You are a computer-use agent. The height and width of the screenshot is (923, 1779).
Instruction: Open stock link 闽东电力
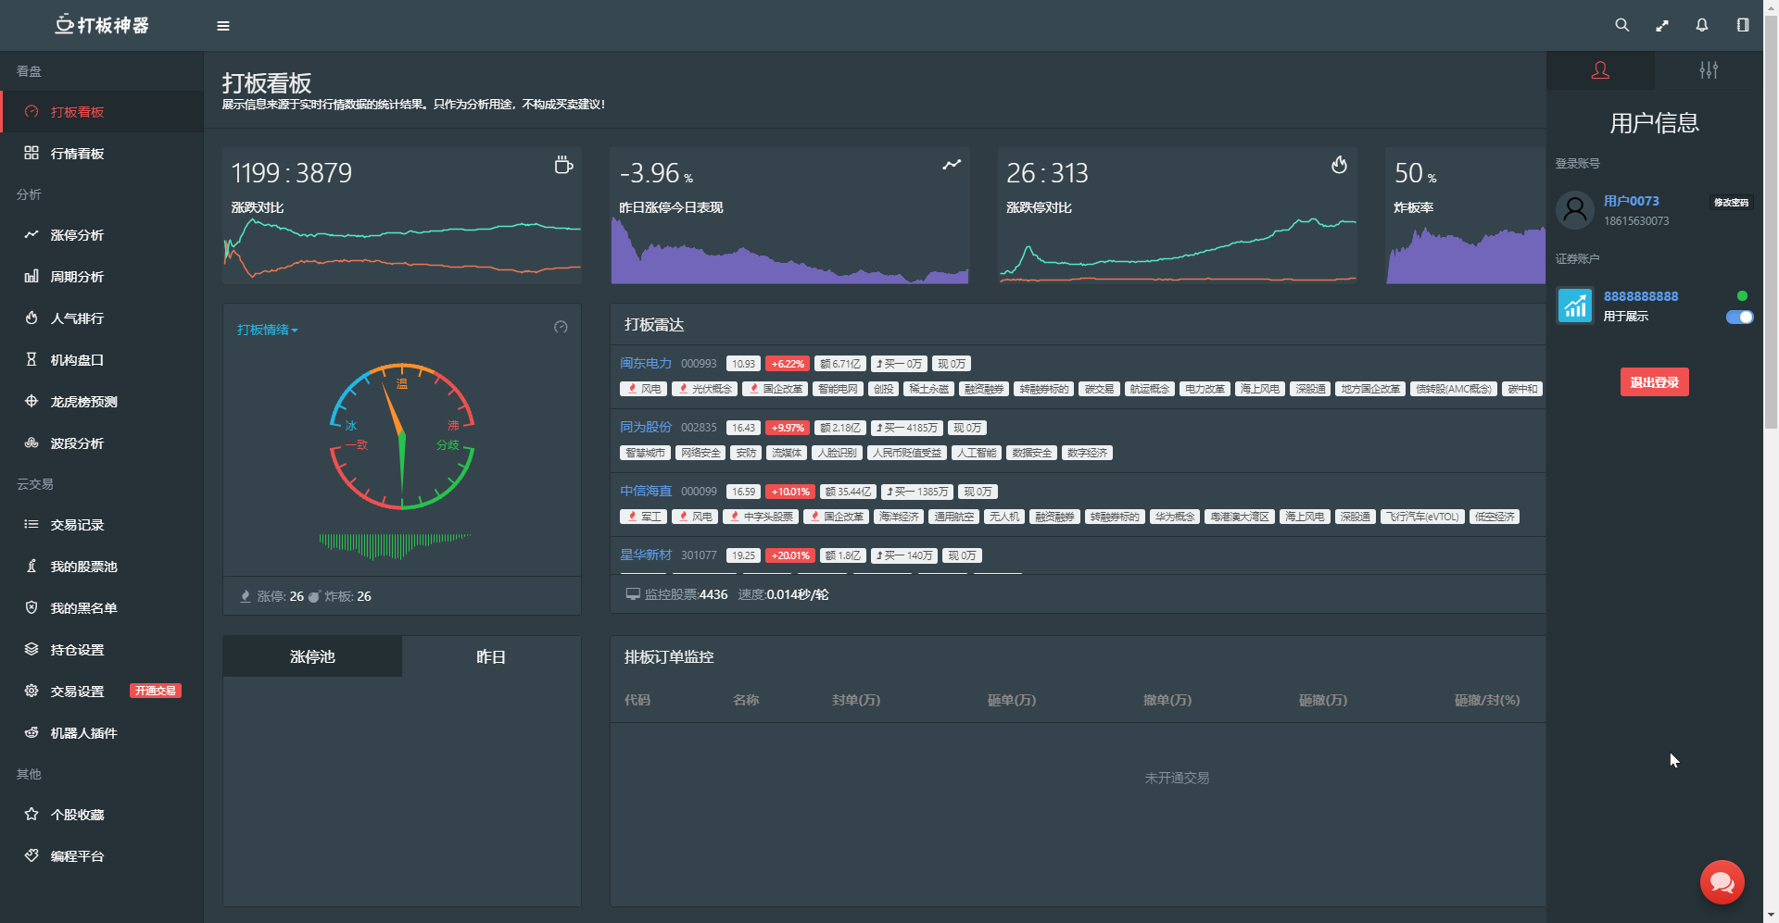[x=646, y=364]
